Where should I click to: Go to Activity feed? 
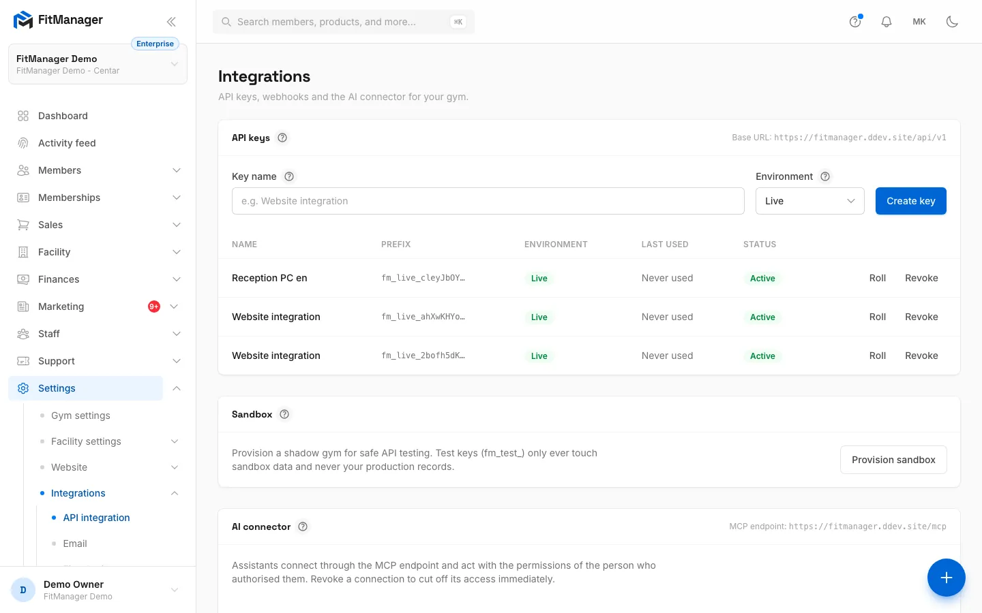coord(98,143)
